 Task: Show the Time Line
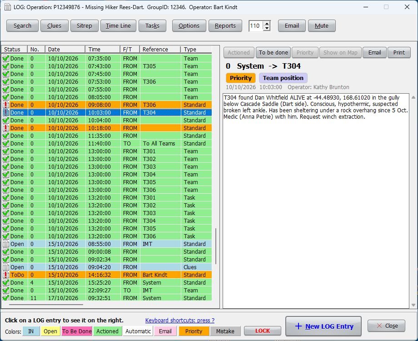[x=118, y=26]
